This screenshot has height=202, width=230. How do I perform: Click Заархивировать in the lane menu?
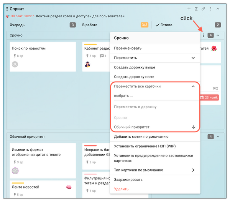[155, 180]
